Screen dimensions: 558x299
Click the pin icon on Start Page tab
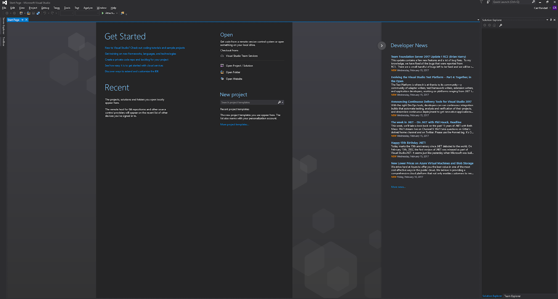[22, 20]
